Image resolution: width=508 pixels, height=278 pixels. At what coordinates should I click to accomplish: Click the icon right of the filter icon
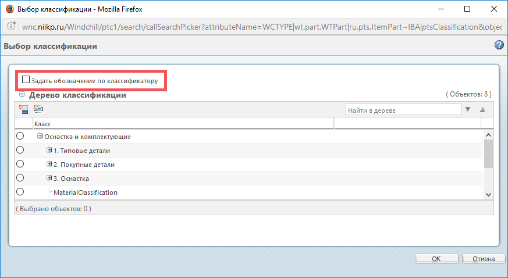(x=482, y=110)
